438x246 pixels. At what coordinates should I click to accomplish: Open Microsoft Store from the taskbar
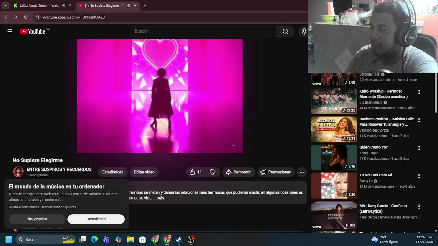coord(143,240)
